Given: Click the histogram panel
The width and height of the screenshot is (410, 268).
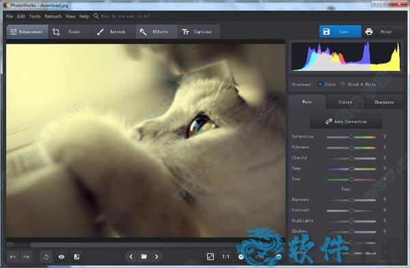Looking at the screenshot, I should [346, 57].
